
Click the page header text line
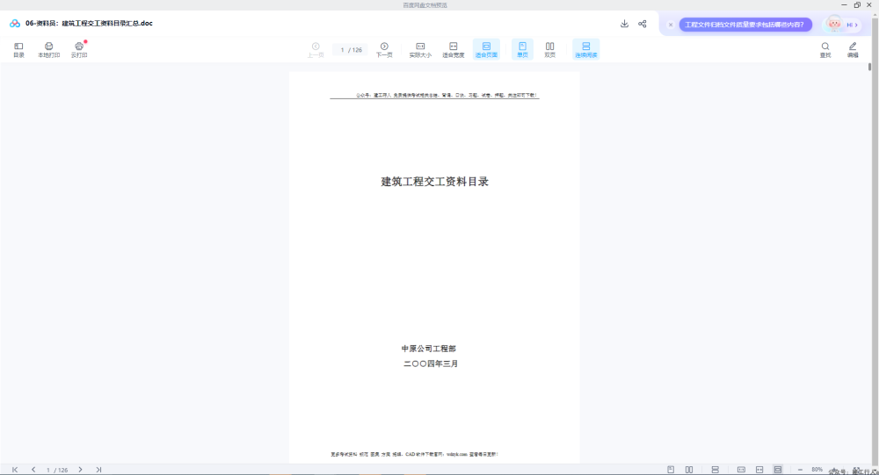[x=447, y=95]
